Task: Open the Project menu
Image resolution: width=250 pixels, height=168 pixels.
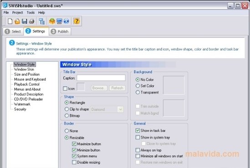Action: (x=18, y=12)
